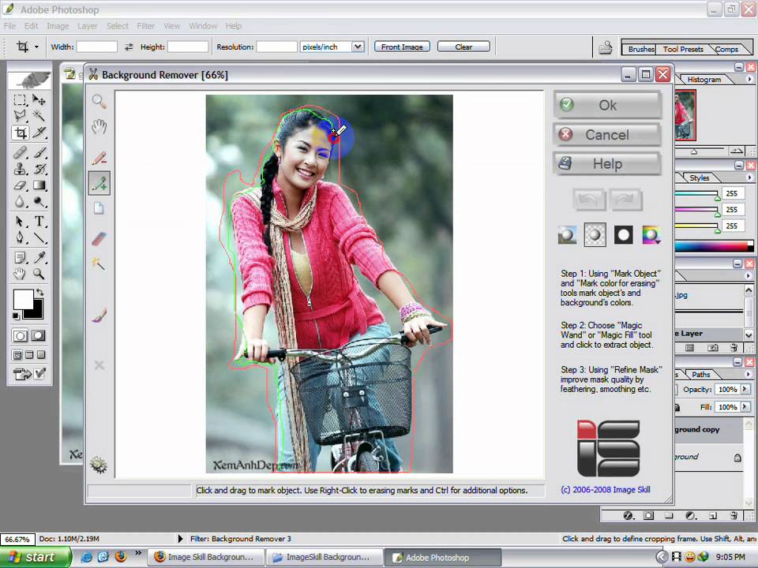The height and width of the screenshot is (568, 758).
Task: Open the Paths panel flyout menu arrow
Action: tap(749, 374)
